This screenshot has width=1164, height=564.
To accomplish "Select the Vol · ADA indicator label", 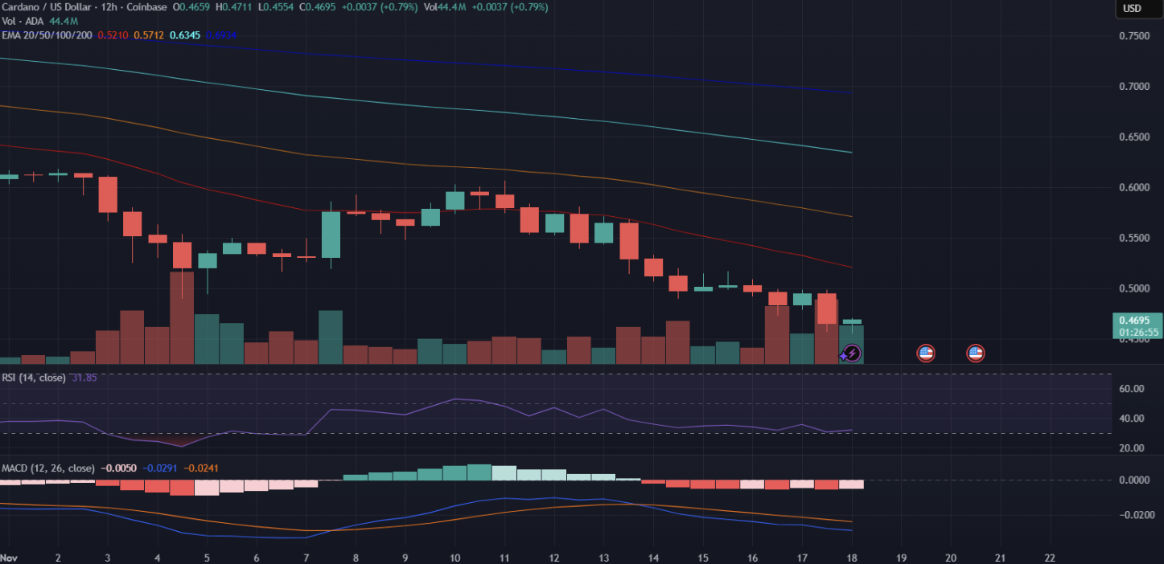I will tap(23, 21).
